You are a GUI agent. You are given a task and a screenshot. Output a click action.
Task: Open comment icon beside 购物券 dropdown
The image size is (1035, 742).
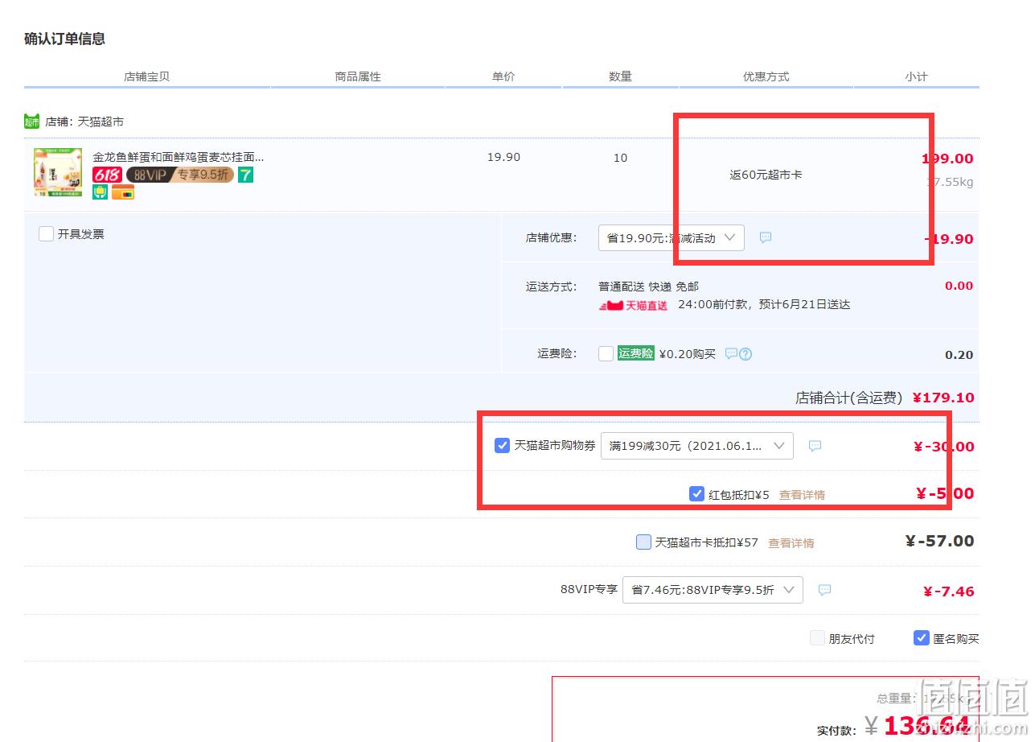click(815, 446)
